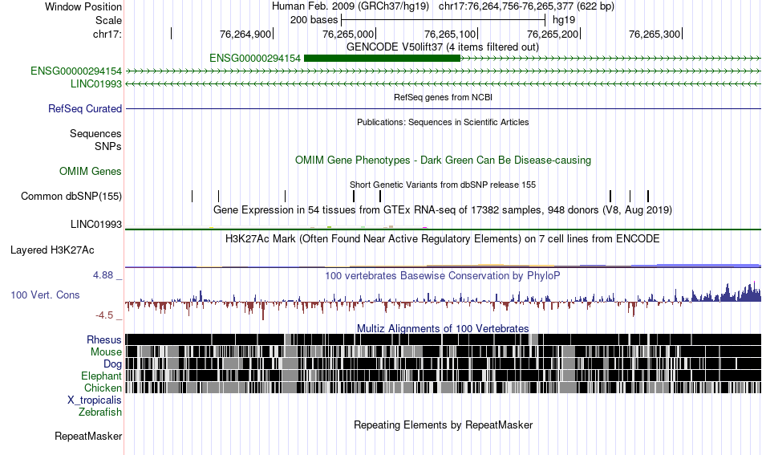The image size is (762, 455).
Task: Open Multiz Alignments of 100 Vertebrates title
Action: (x=443, y=329)
